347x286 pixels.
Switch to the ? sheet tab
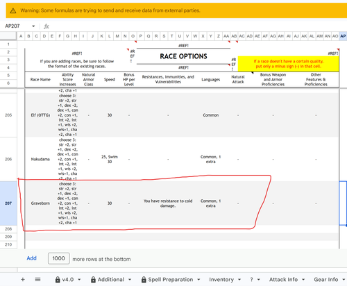251,280
